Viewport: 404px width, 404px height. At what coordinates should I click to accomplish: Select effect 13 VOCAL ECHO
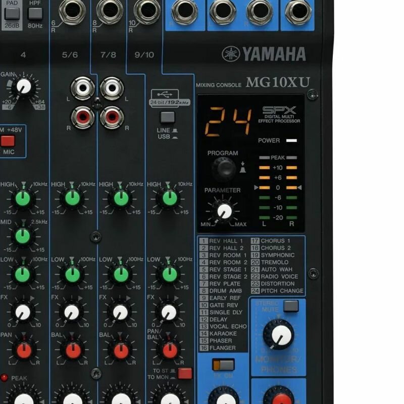223,326
